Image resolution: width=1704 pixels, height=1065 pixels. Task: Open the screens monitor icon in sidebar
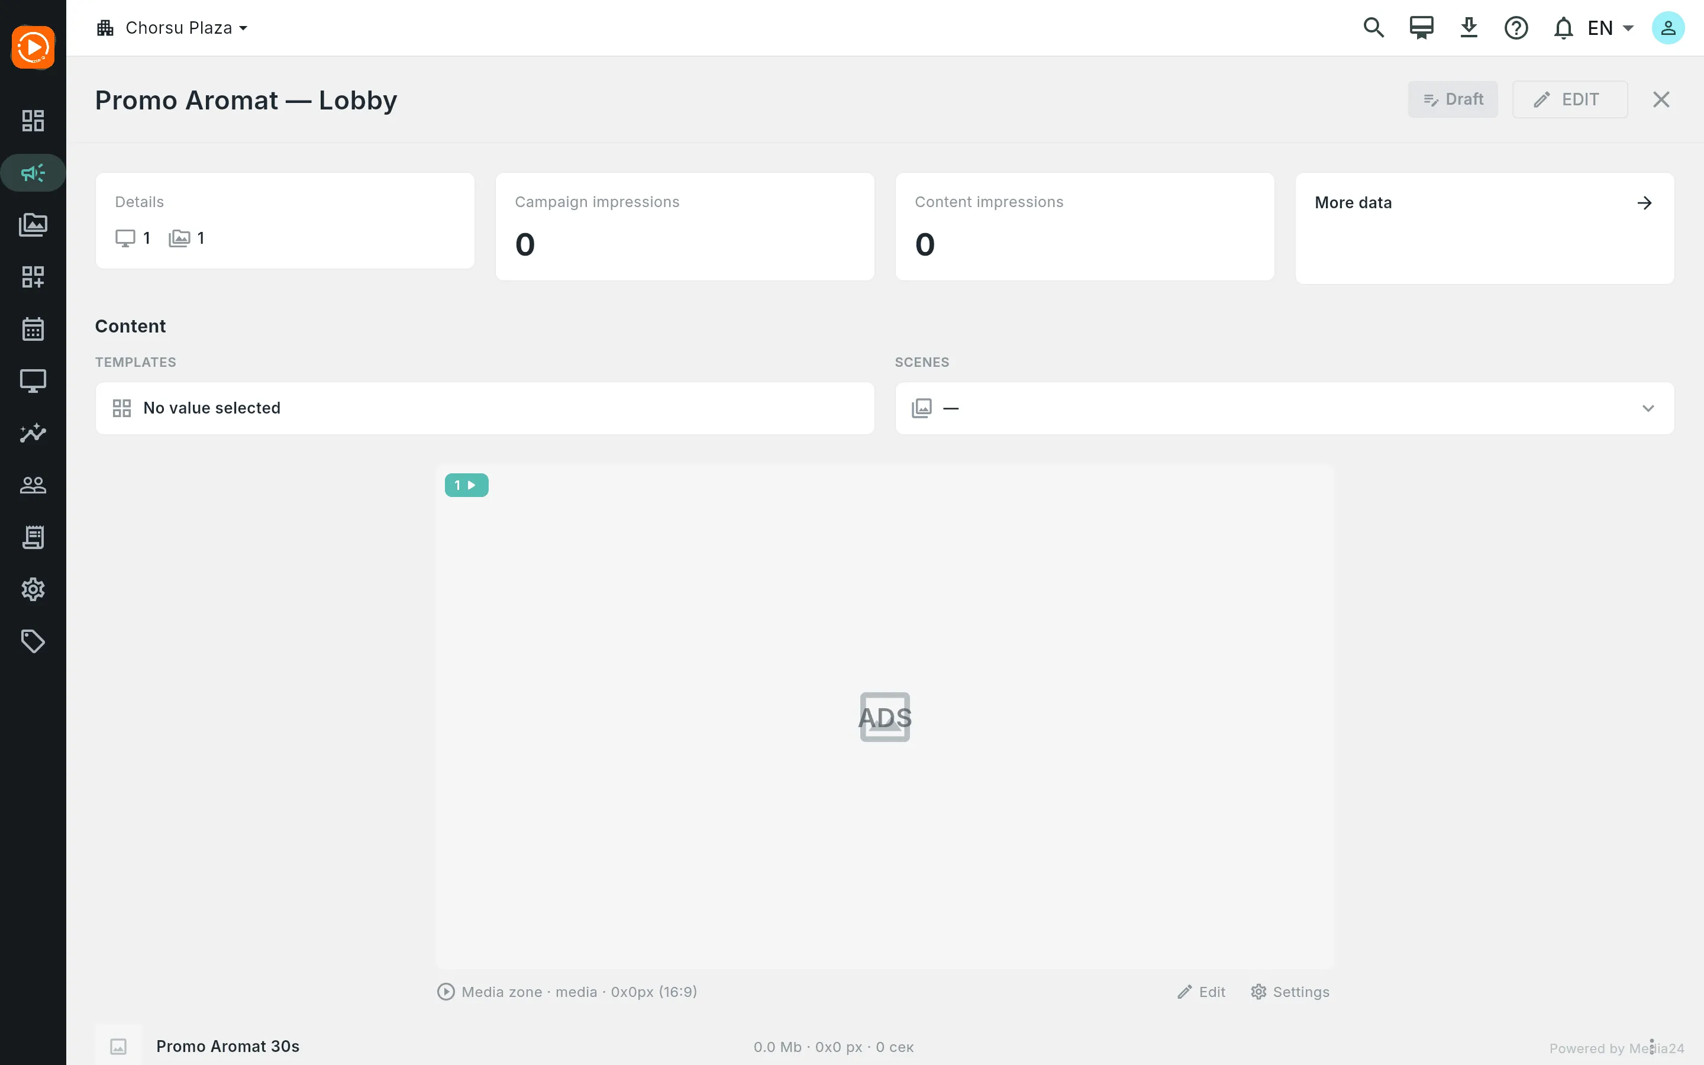pyautogui.click(x=33, y=381)
